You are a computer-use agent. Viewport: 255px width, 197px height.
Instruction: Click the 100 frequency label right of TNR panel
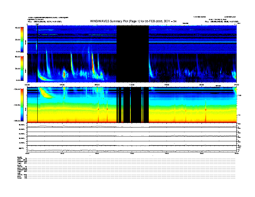click(240, 95)
